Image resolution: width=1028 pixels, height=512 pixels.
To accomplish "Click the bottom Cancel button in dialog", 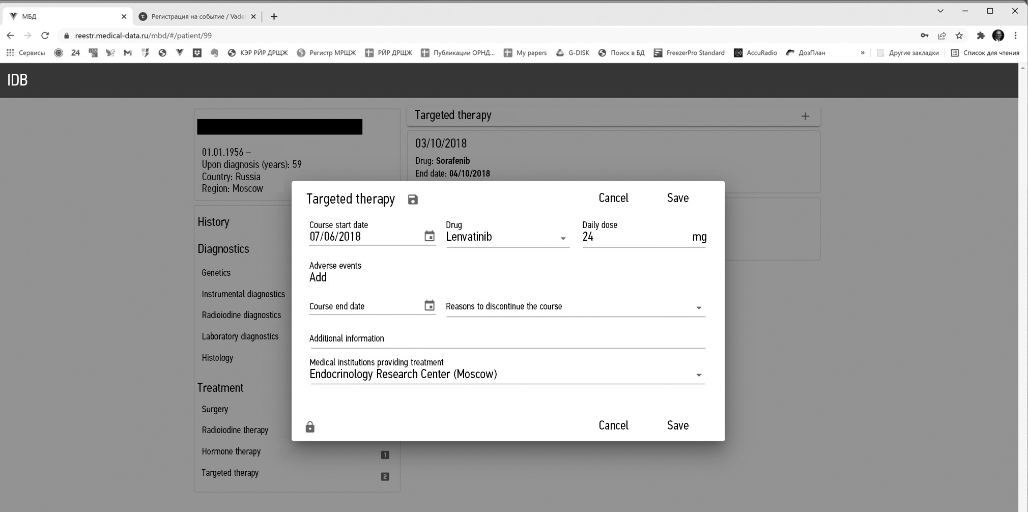I will 613,425.
